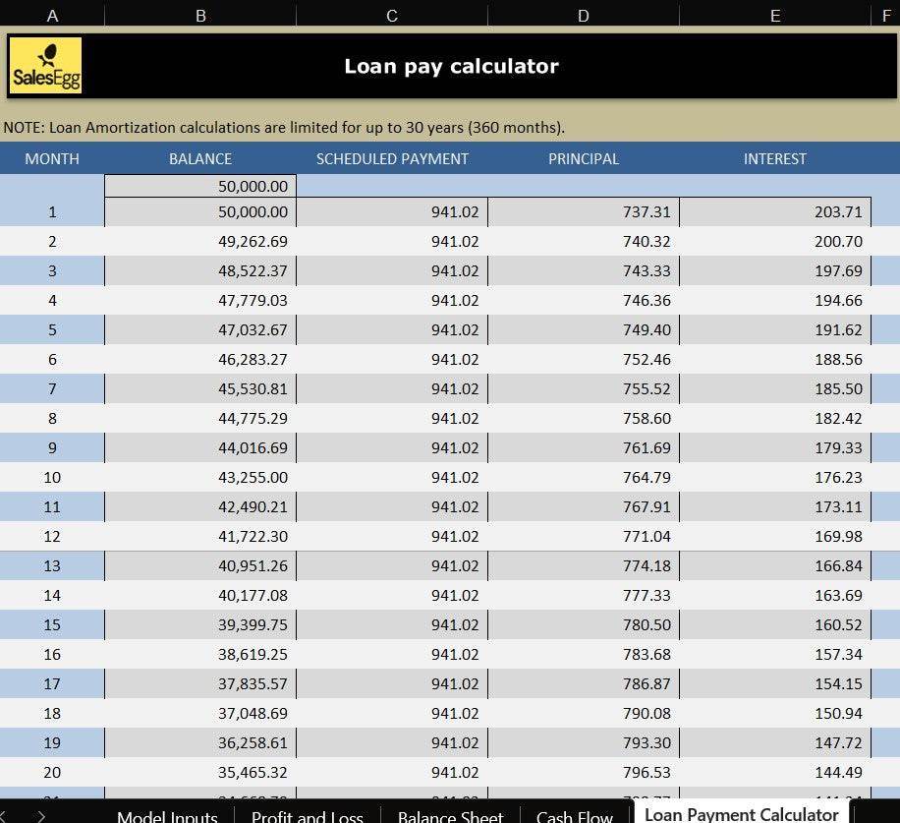The height and width of the screenshot is (823, 900).
Task: Select the Loan Payment Calculator tab
Action: tap(741, 813)
